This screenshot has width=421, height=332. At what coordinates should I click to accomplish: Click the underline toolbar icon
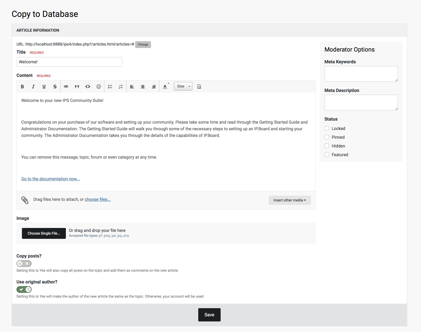pyautogui.click(x=44, y=87)
